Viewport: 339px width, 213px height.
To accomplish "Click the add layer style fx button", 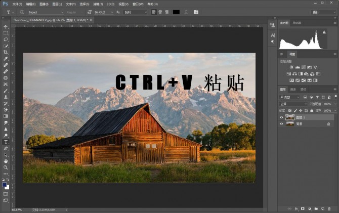I will [295, 208].
